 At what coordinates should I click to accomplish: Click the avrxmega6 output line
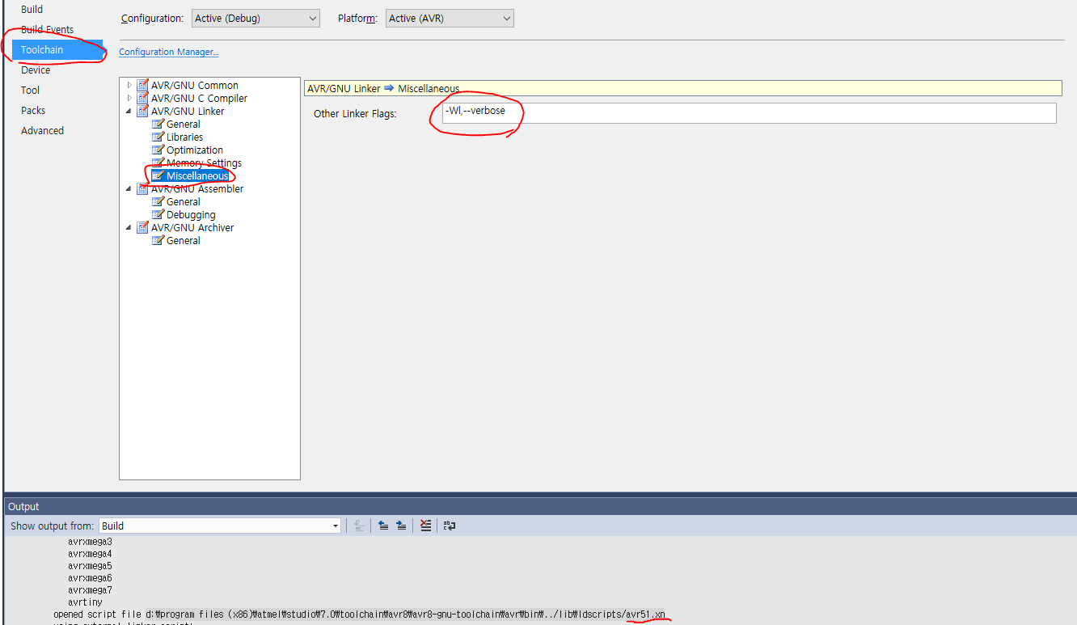pos(90,578)
